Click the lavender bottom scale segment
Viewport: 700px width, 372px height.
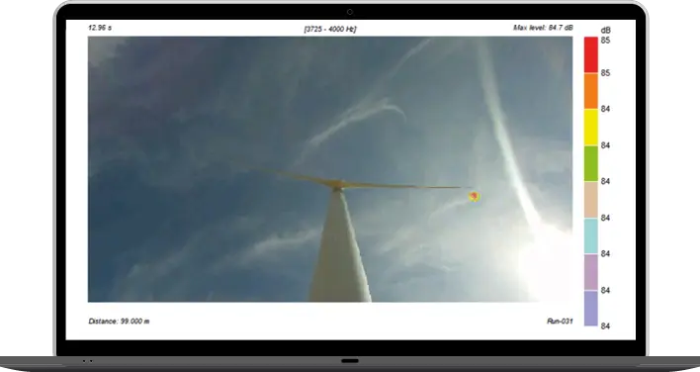pos(590,308)
